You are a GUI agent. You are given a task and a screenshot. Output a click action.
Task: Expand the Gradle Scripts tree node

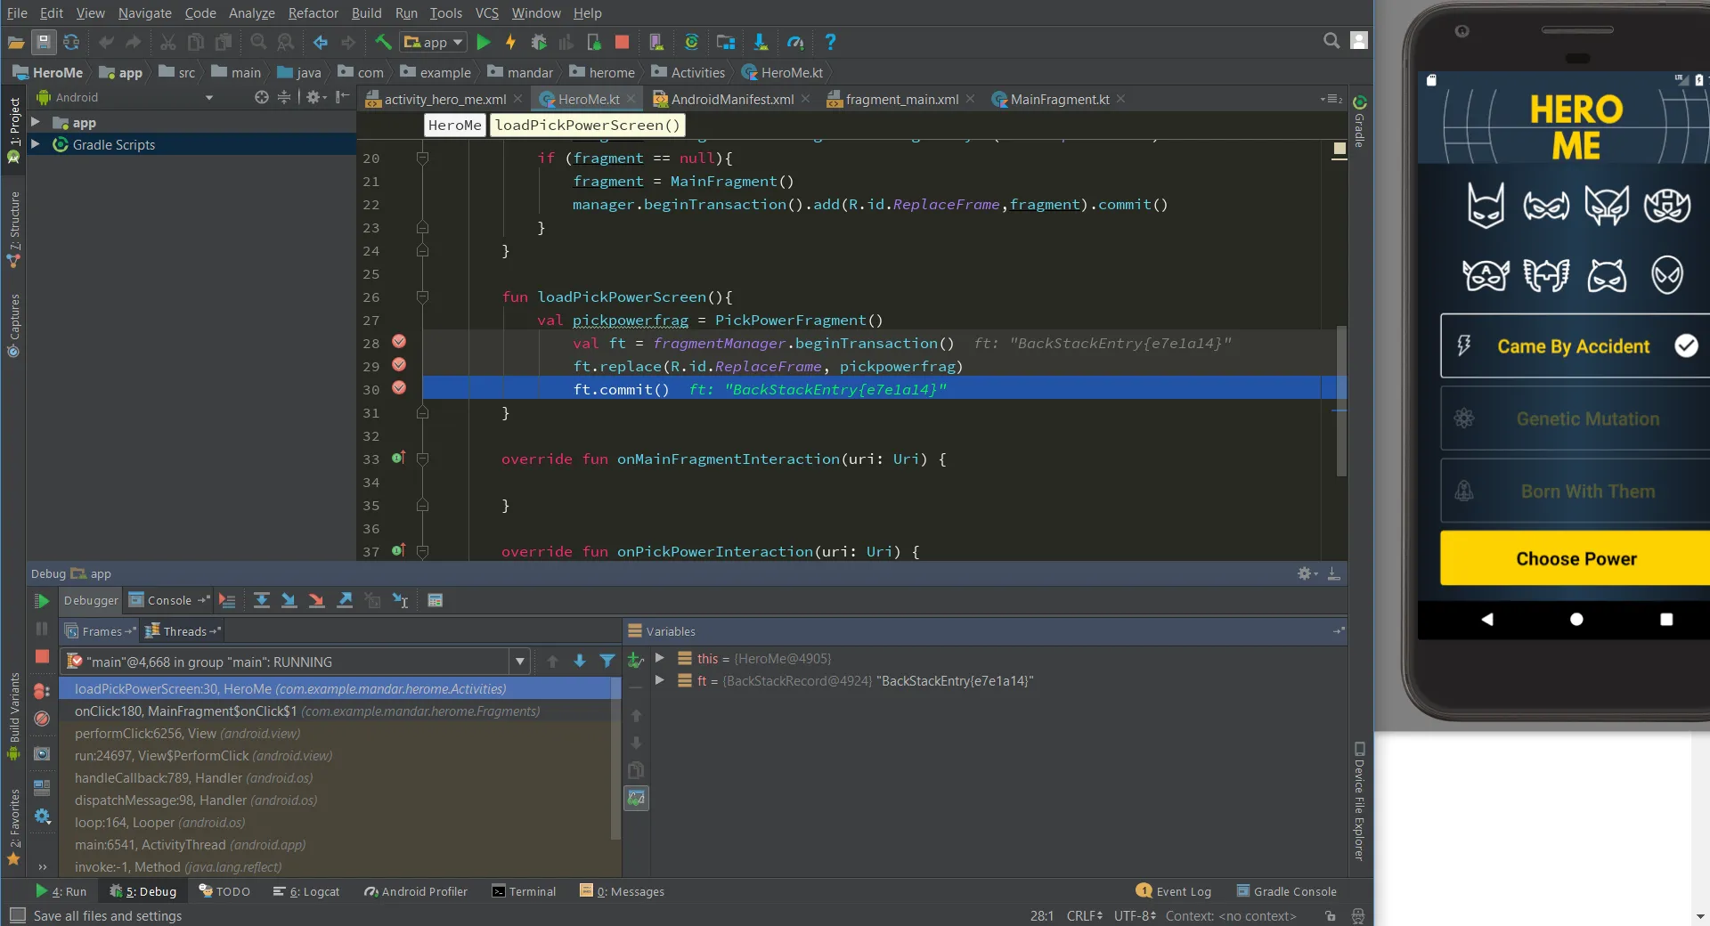(36, 144)
